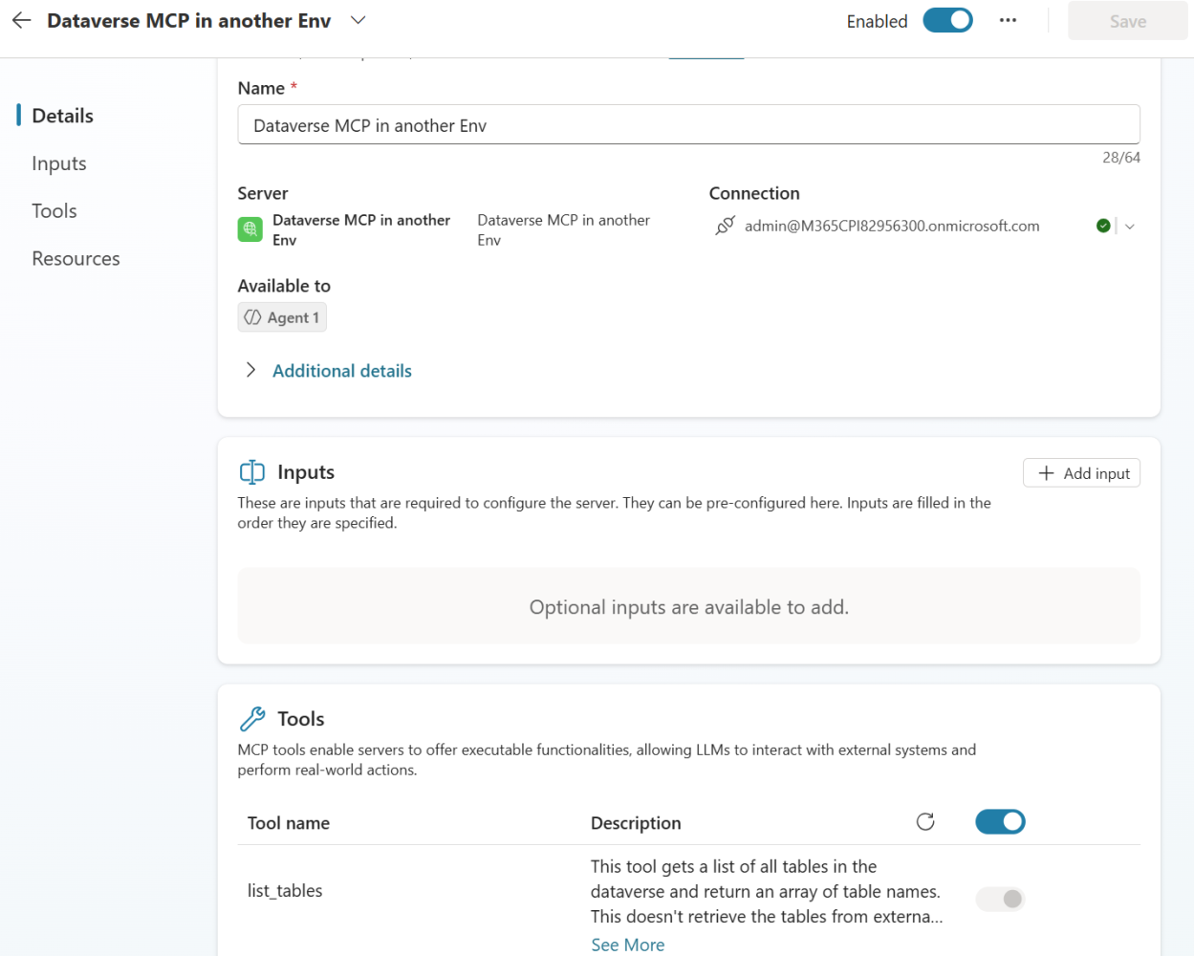Go to Resources in side navigation
This screenshot has height=956, width=1194.
tap(76, 259)
